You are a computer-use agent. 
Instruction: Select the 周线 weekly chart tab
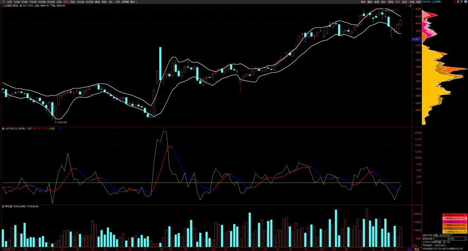(66, 2)
